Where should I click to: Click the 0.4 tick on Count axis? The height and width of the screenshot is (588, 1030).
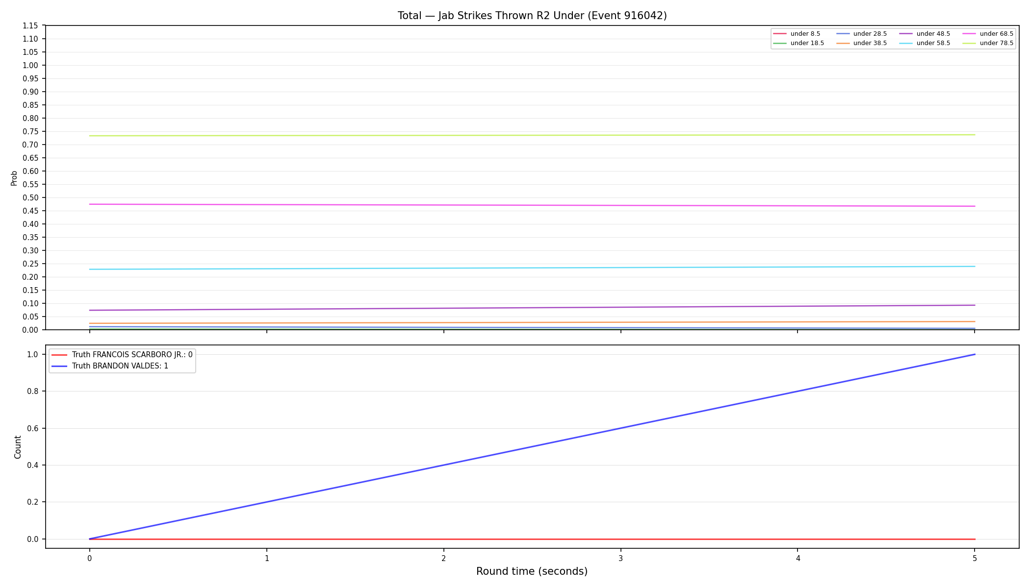(x=32, y=465)
